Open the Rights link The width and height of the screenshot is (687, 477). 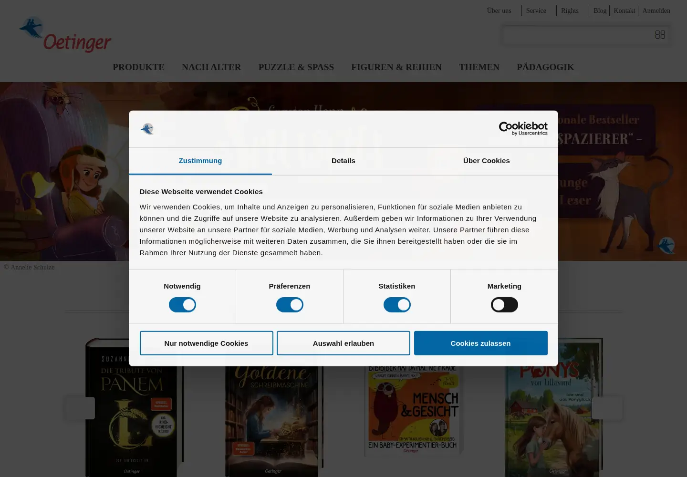(x=570, y=10)
